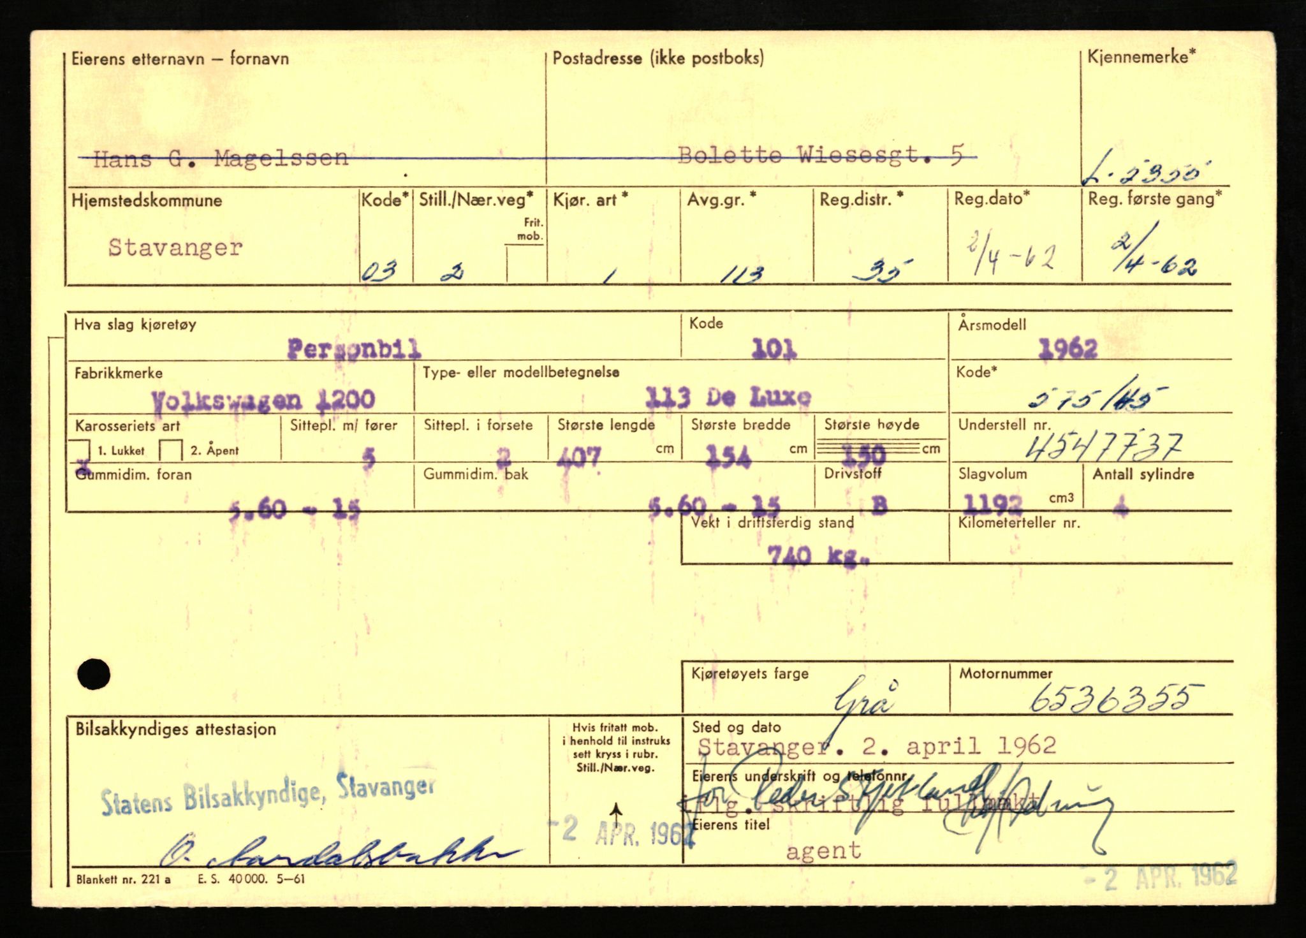Click the vehicle type 'Personbil'
This screenshot has height=938, width=1306.
tap(354, 349)
